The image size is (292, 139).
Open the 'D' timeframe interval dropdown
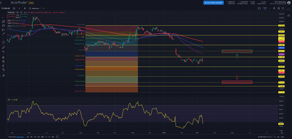point(19,8)
